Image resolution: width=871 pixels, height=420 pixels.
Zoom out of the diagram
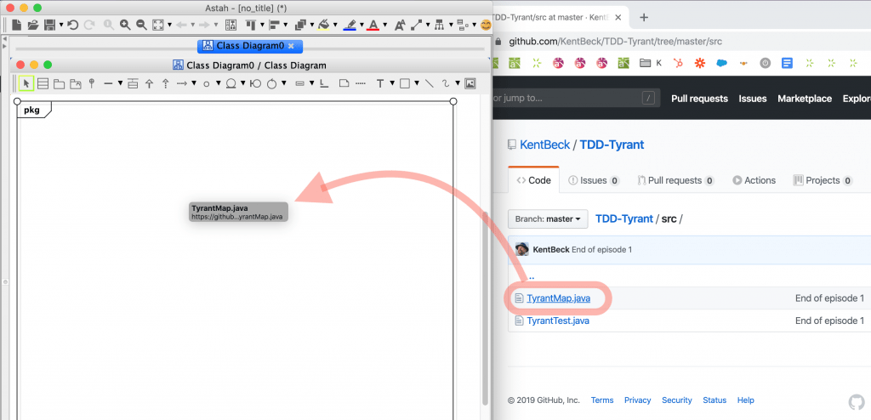tap(142, 25)
